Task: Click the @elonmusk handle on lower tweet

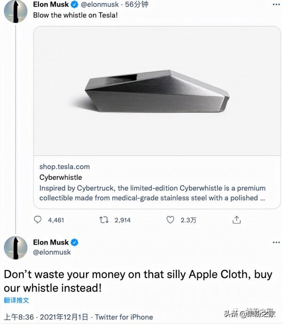Action: pos(52,252)
